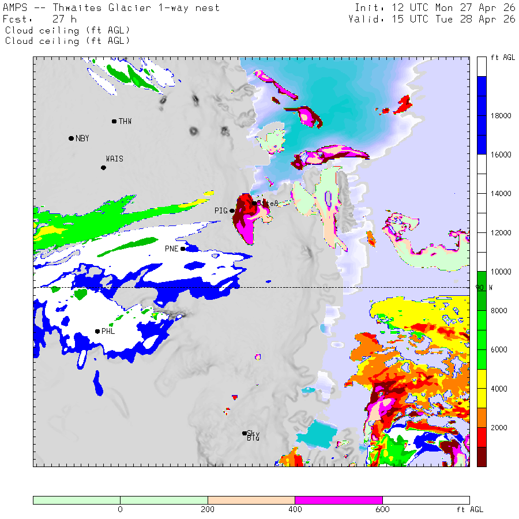Click the THW station marker dot
This screenshot has width=519, height=519.
(114, 122)
